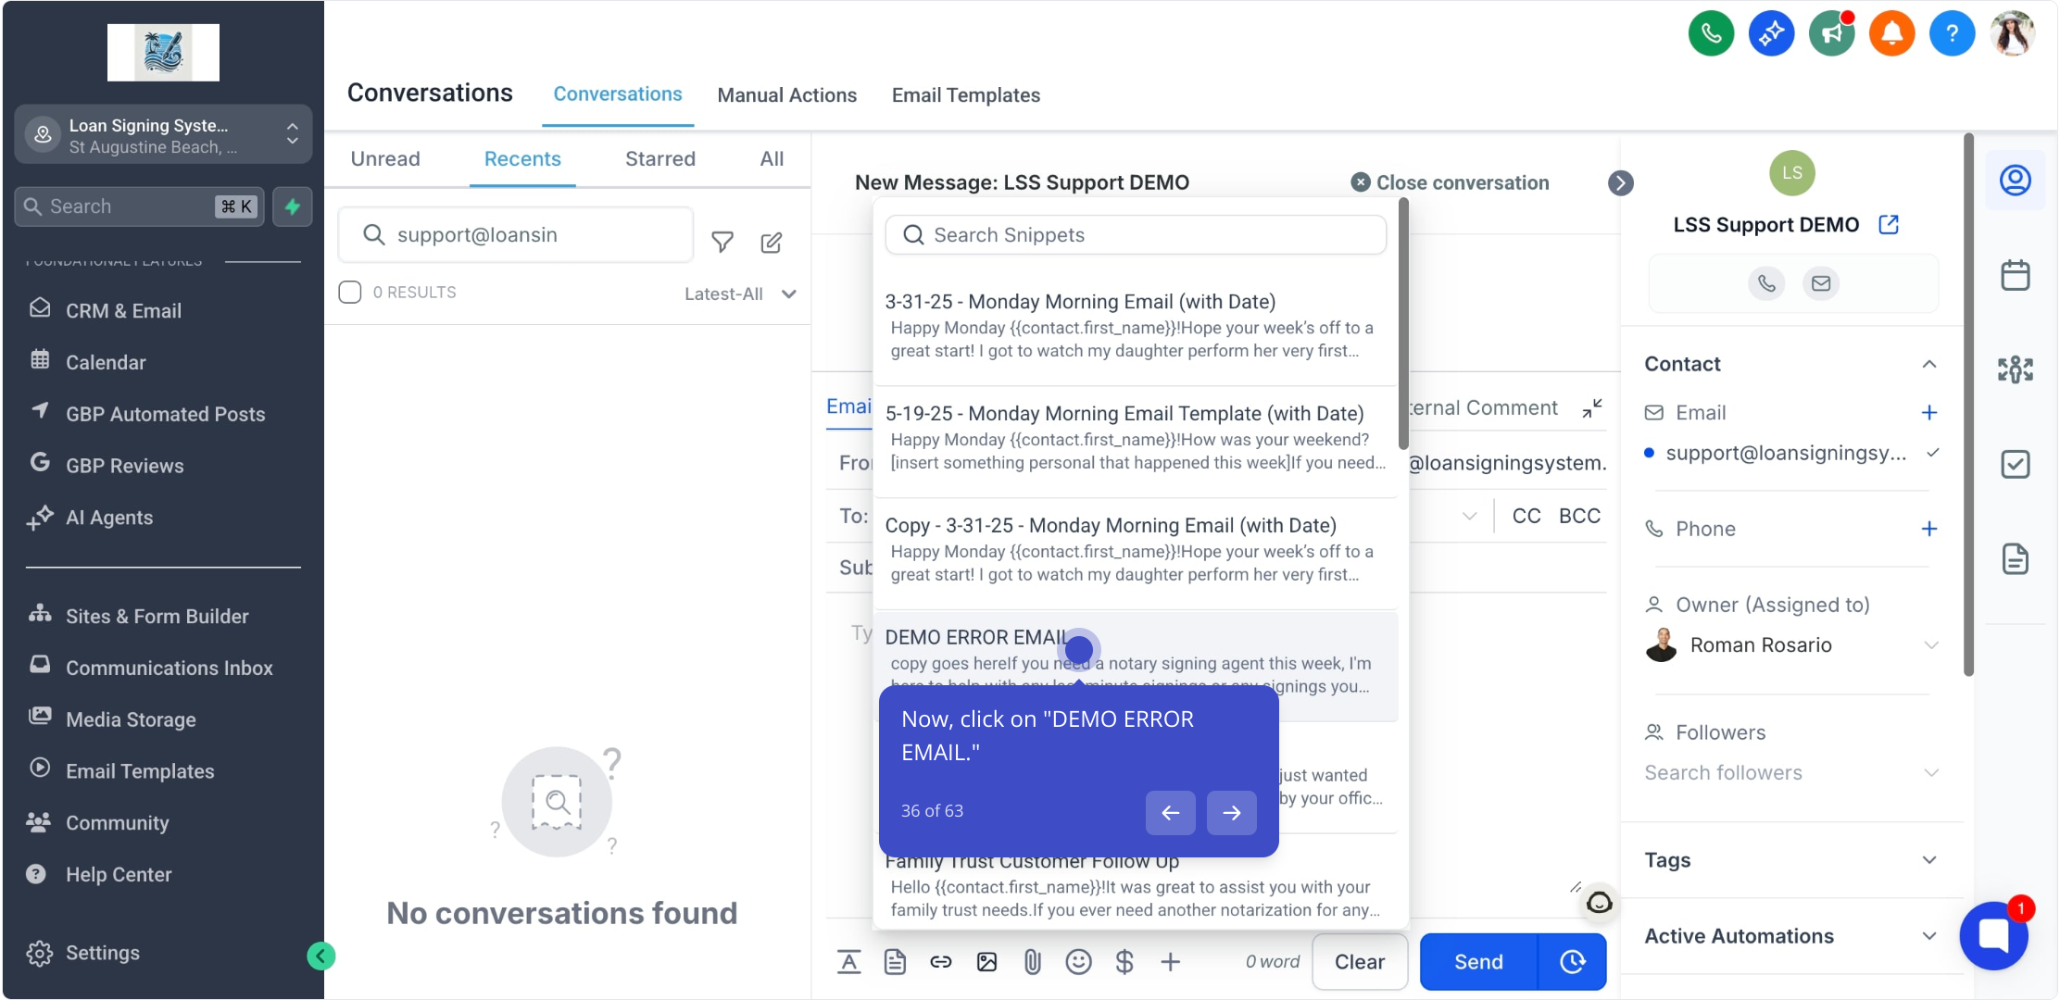Select the Unread conversations tab
The width and height of the screenshot is (2060, 1000).
385,159
